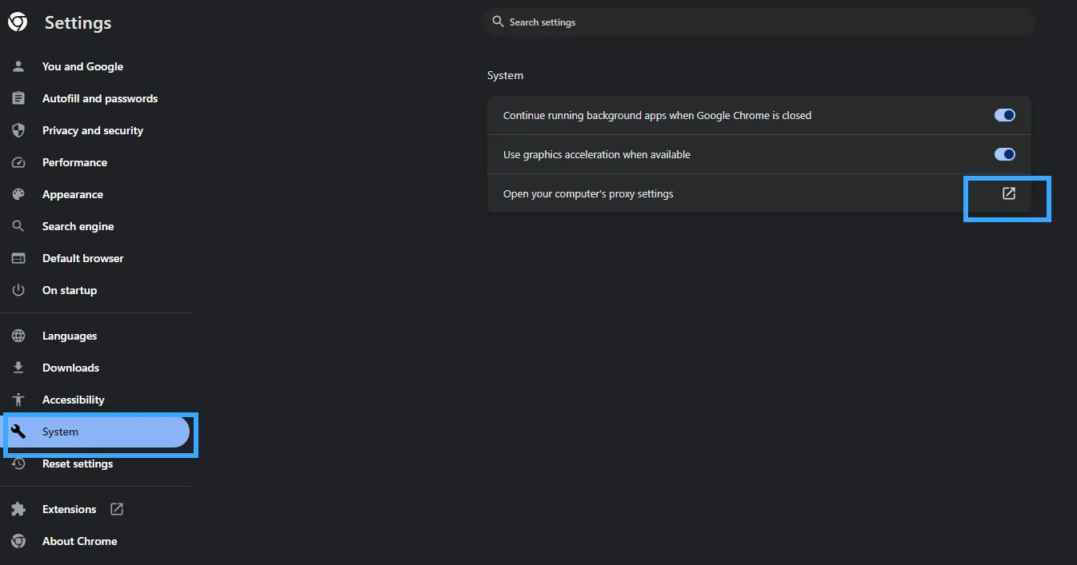The height and width of the screenshot is (565, 1077).
Task: Focus the Search settings input field
Action: (759, 22)
